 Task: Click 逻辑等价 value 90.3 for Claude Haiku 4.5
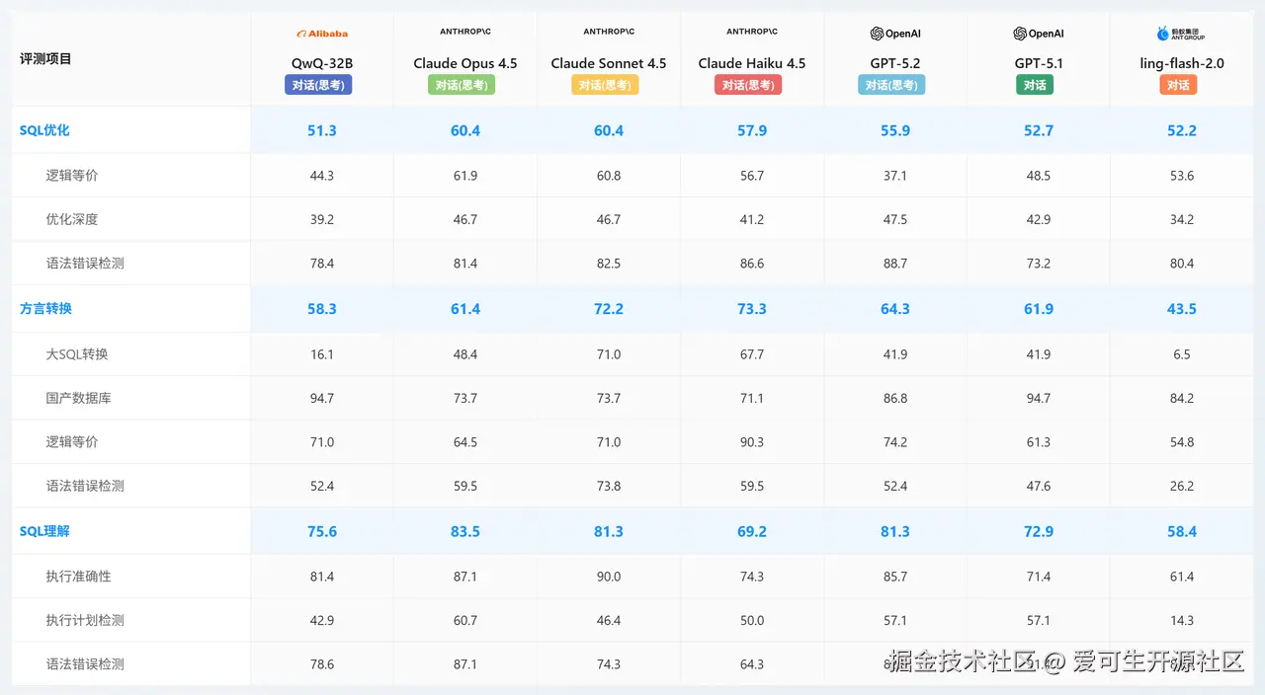(752, 442)
